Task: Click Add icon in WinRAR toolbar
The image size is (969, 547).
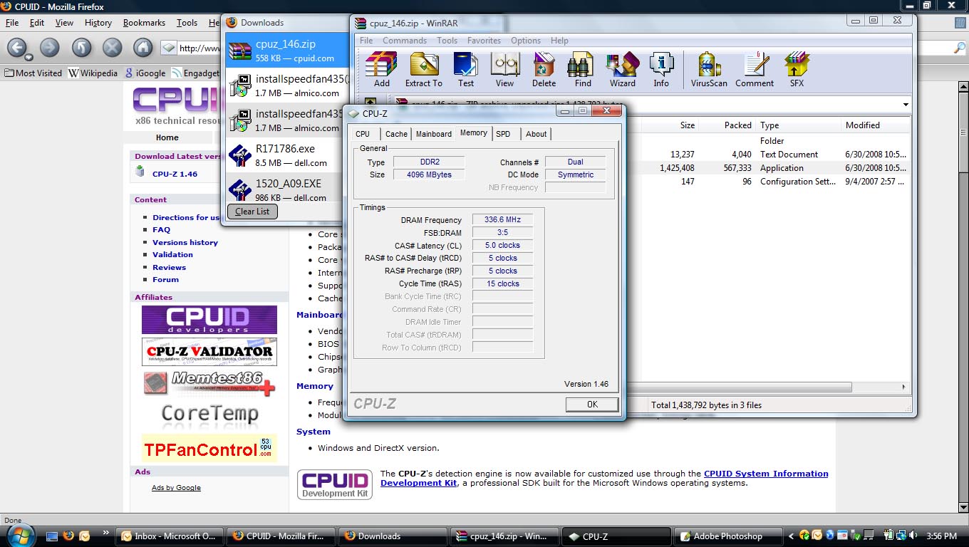Action: point(381,70)
